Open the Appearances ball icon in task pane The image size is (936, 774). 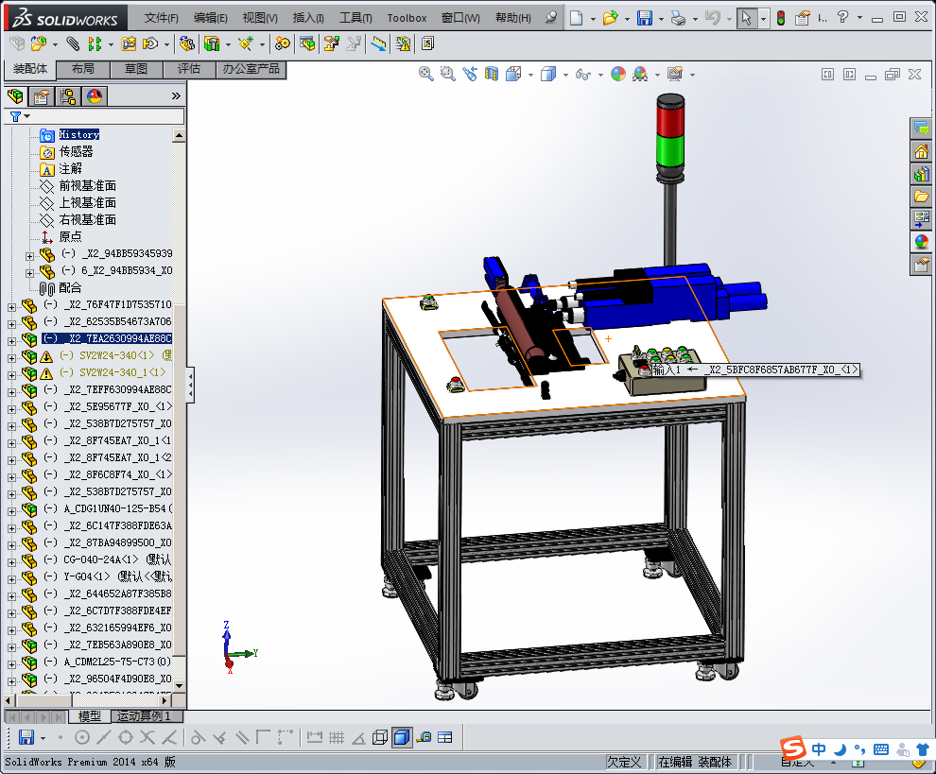(922, 242)
